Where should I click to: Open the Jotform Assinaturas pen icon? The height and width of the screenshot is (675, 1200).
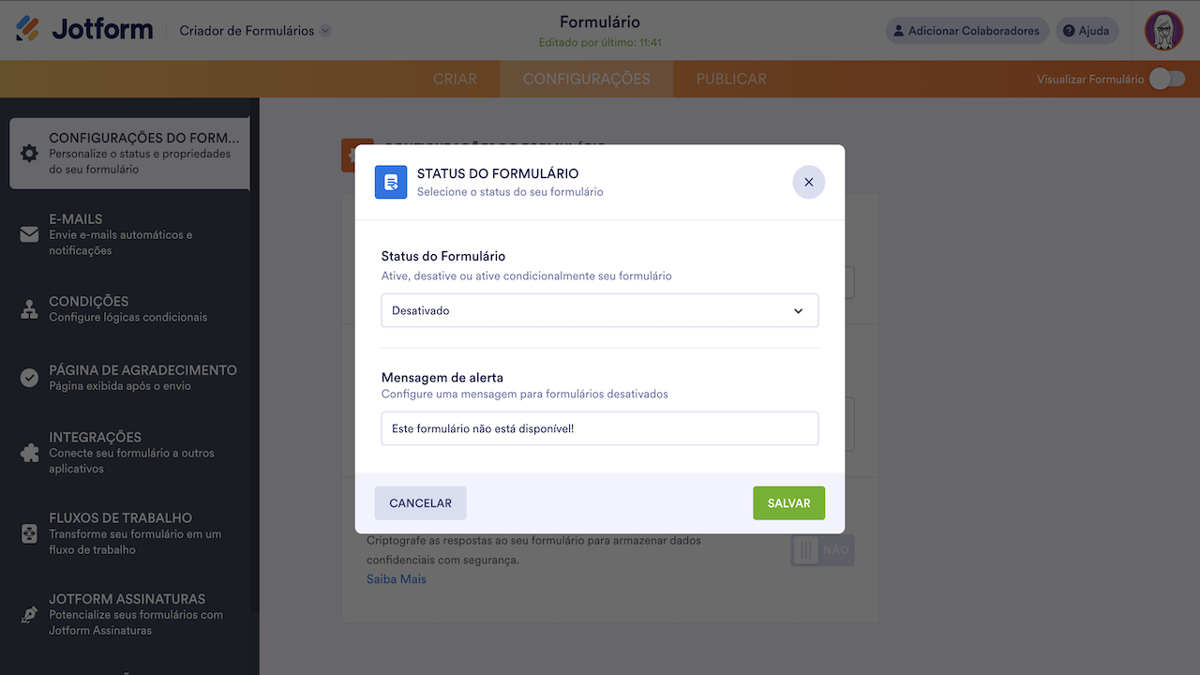coord(29,615)
